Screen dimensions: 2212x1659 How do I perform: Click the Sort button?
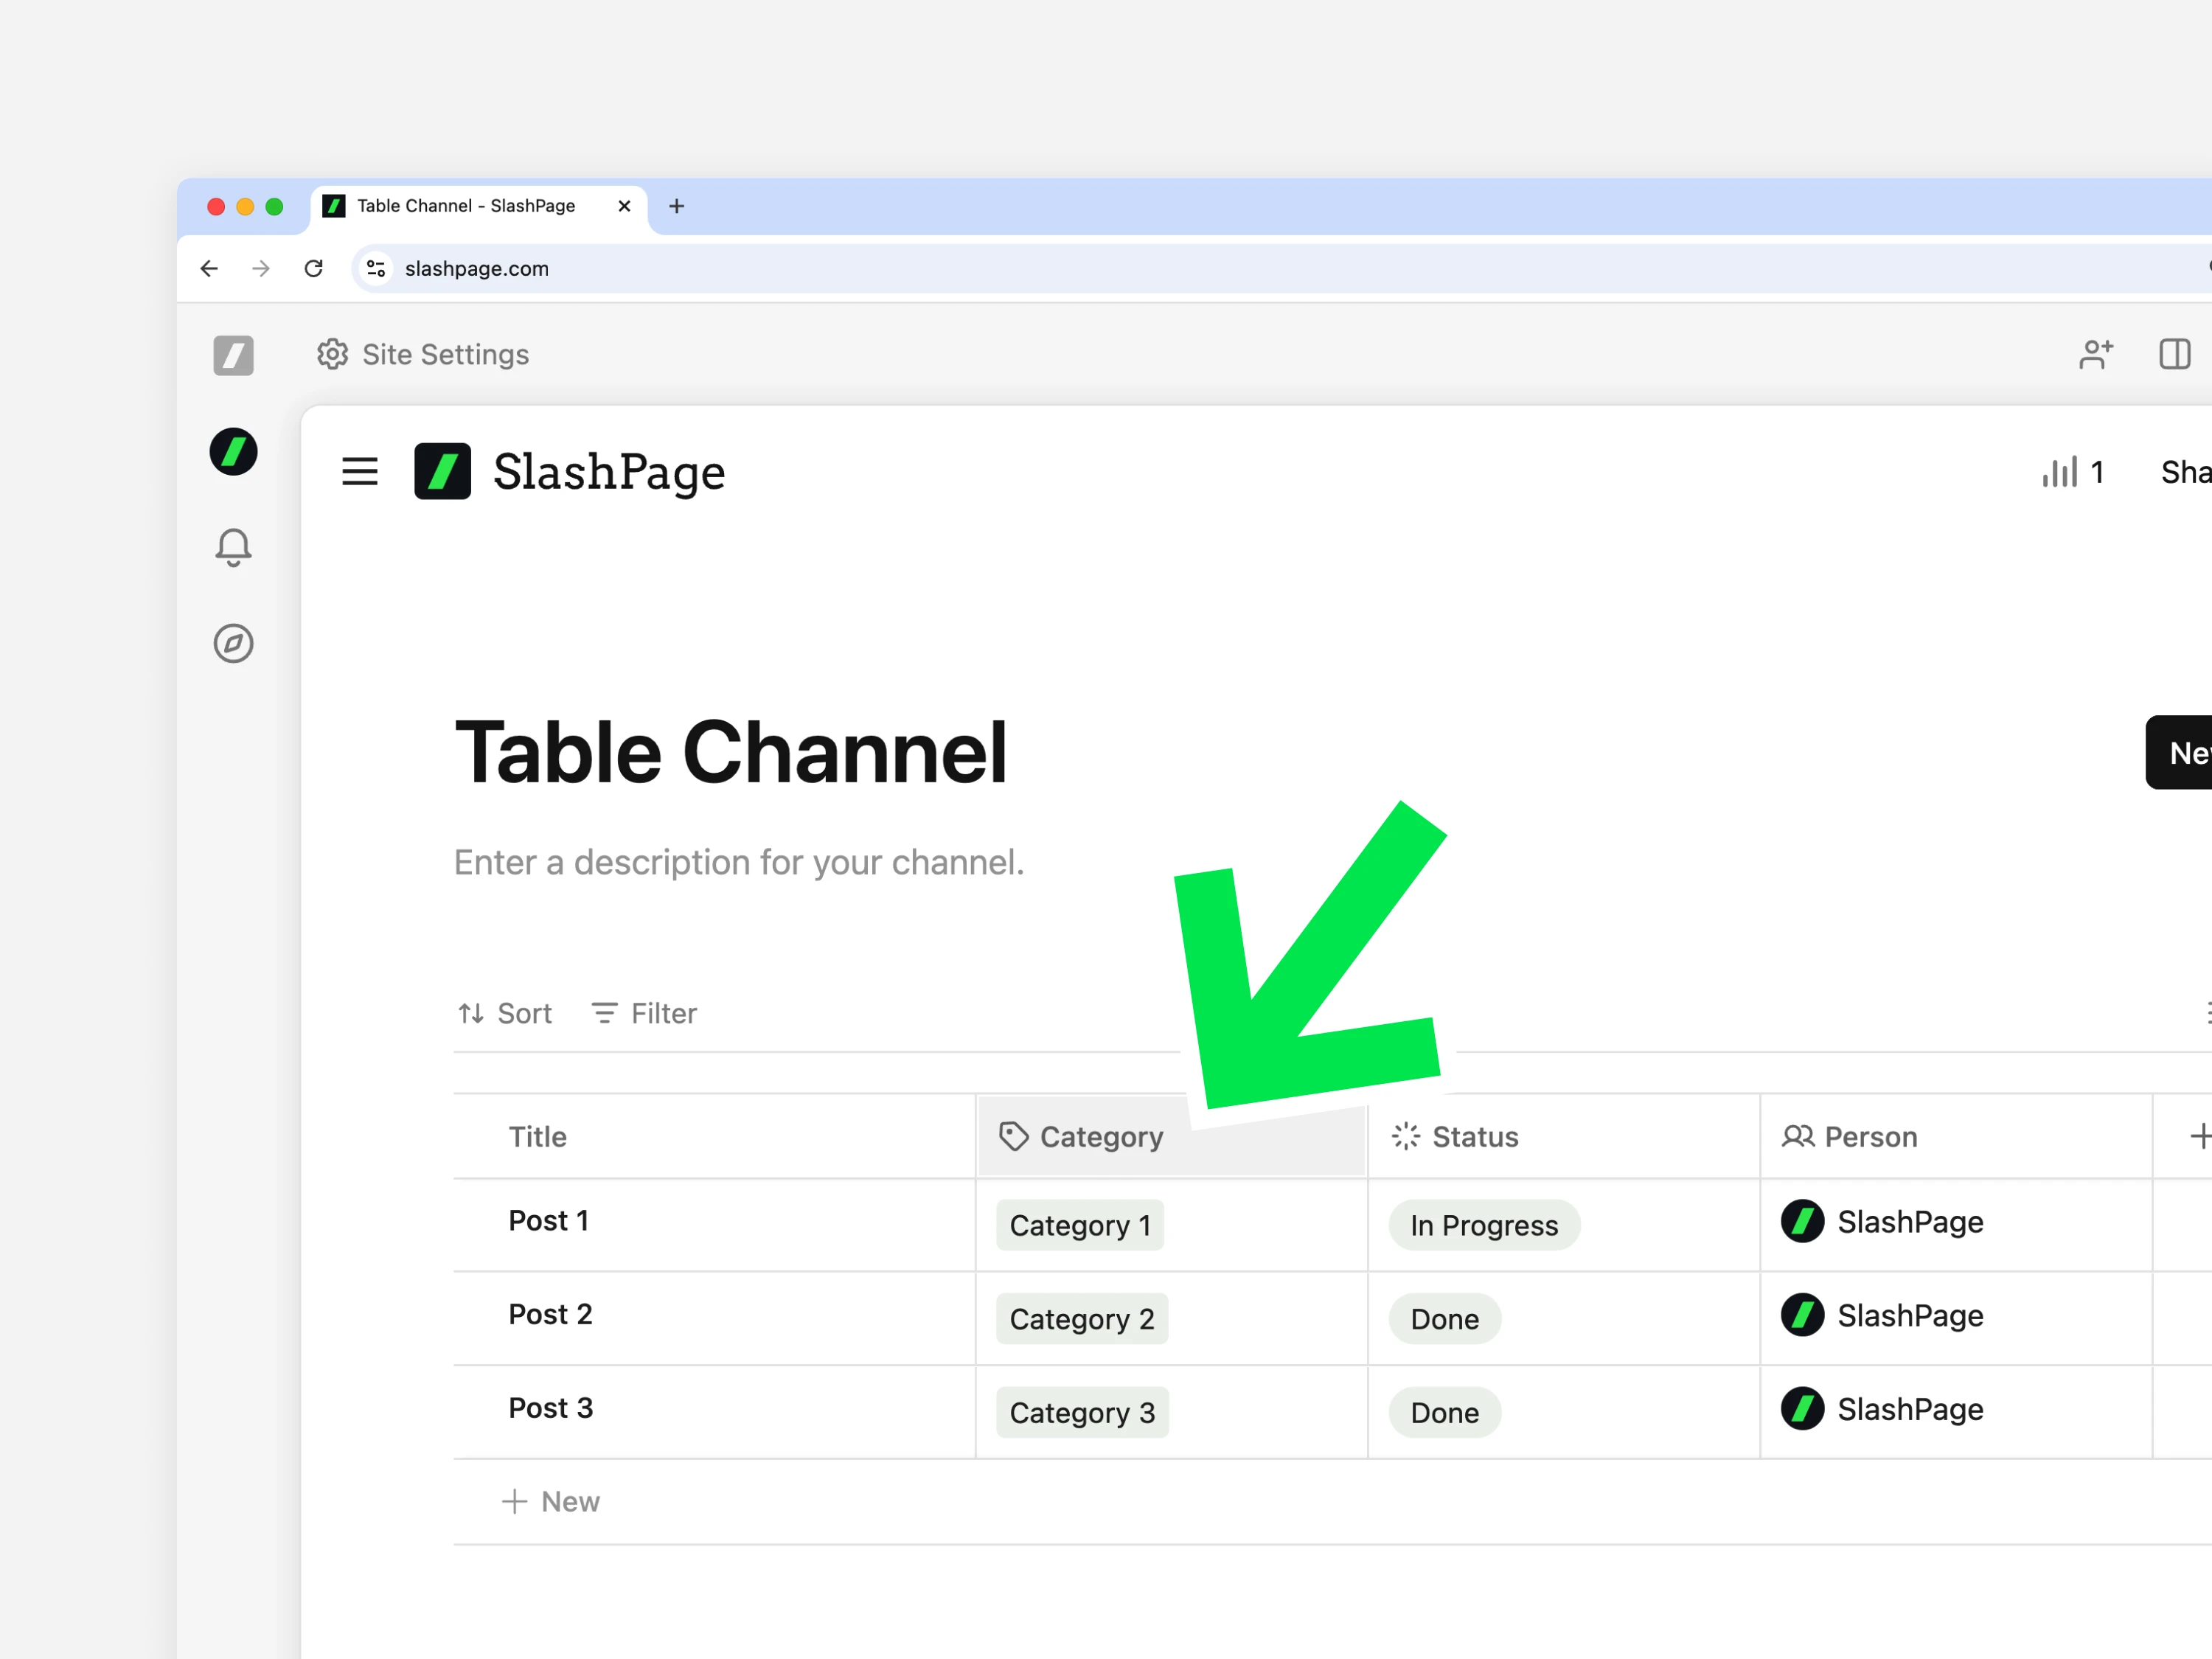point(504,1013)
